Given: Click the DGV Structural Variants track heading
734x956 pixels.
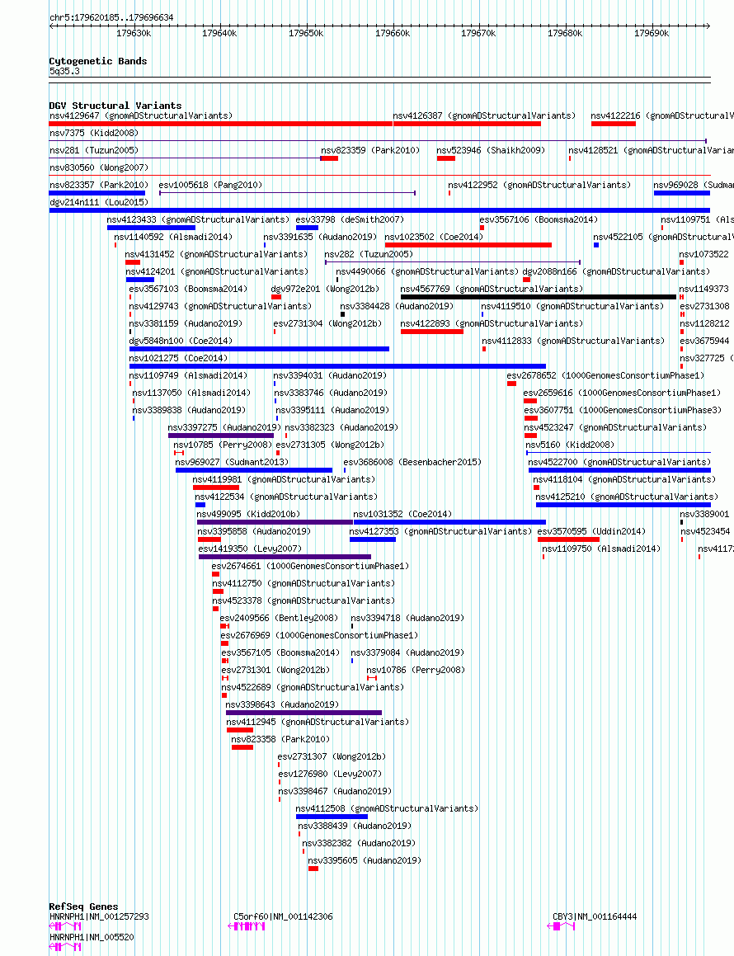Looking at the screenshot, I should pyautogui.click(x=115, y=106).
